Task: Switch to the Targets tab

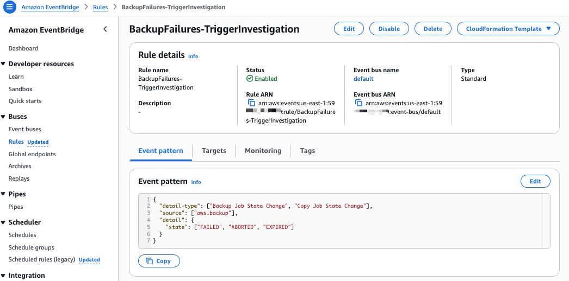Action: [214, 150]
